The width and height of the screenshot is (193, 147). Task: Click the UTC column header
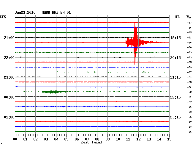176,17
